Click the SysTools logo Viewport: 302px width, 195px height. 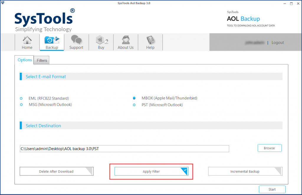tap(44, 19)
